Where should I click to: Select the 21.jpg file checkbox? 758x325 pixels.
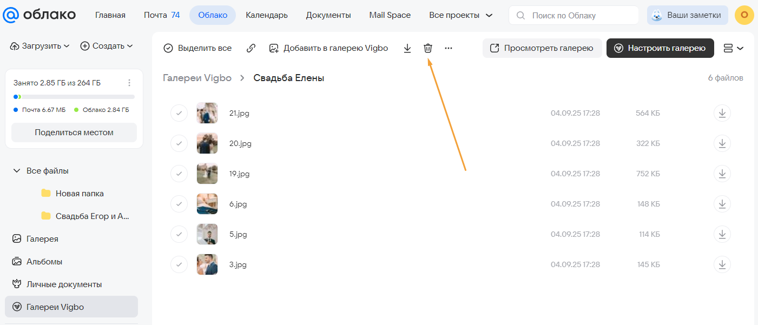coord(179,113)
